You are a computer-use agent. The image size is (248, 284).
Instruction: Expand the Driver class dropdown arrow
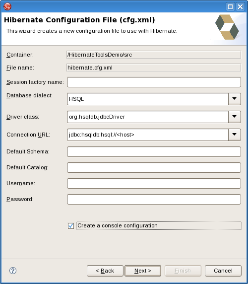coord(235,117)
